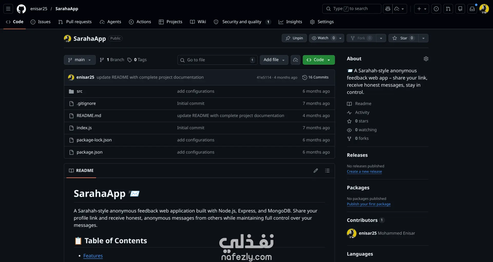Expand the Fork options caret
Screen dimensions: 493x262
tap(381, 38)
